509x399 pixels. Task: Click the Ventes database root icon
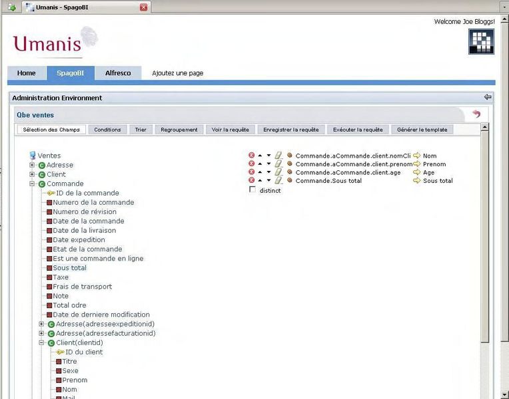(x=33, y=156)
